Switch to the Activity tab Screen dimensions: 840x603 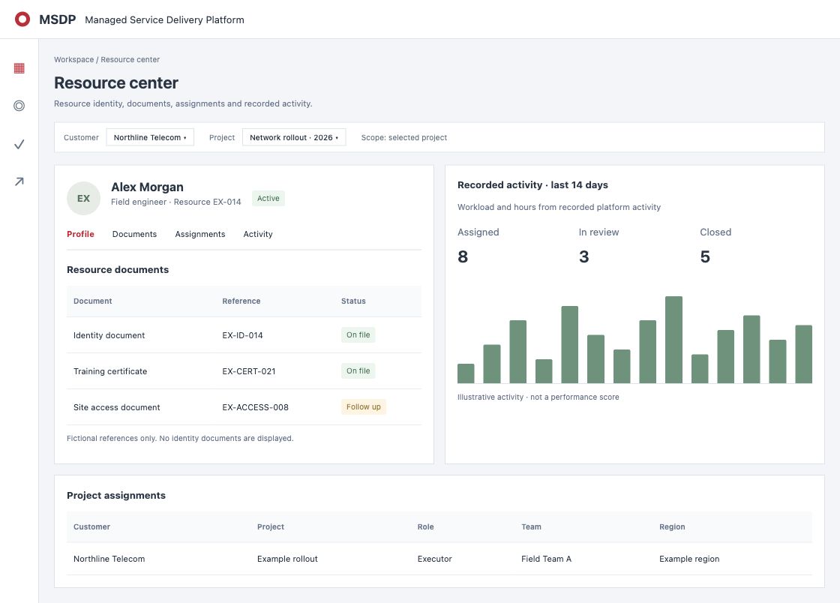(258, 234)
